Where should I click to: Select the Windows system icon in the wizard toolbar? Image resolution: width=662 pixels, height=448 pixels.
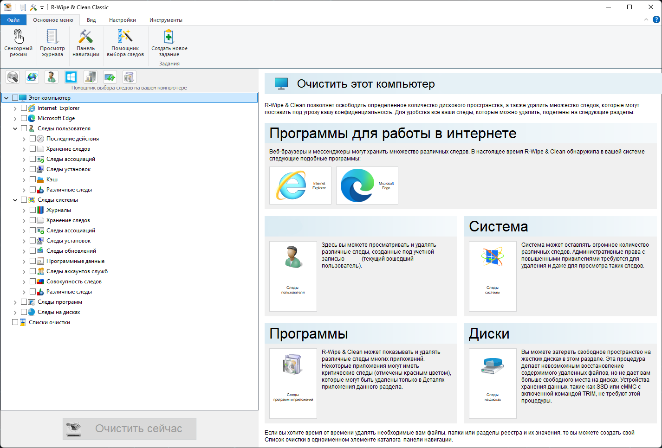[71, 77]
